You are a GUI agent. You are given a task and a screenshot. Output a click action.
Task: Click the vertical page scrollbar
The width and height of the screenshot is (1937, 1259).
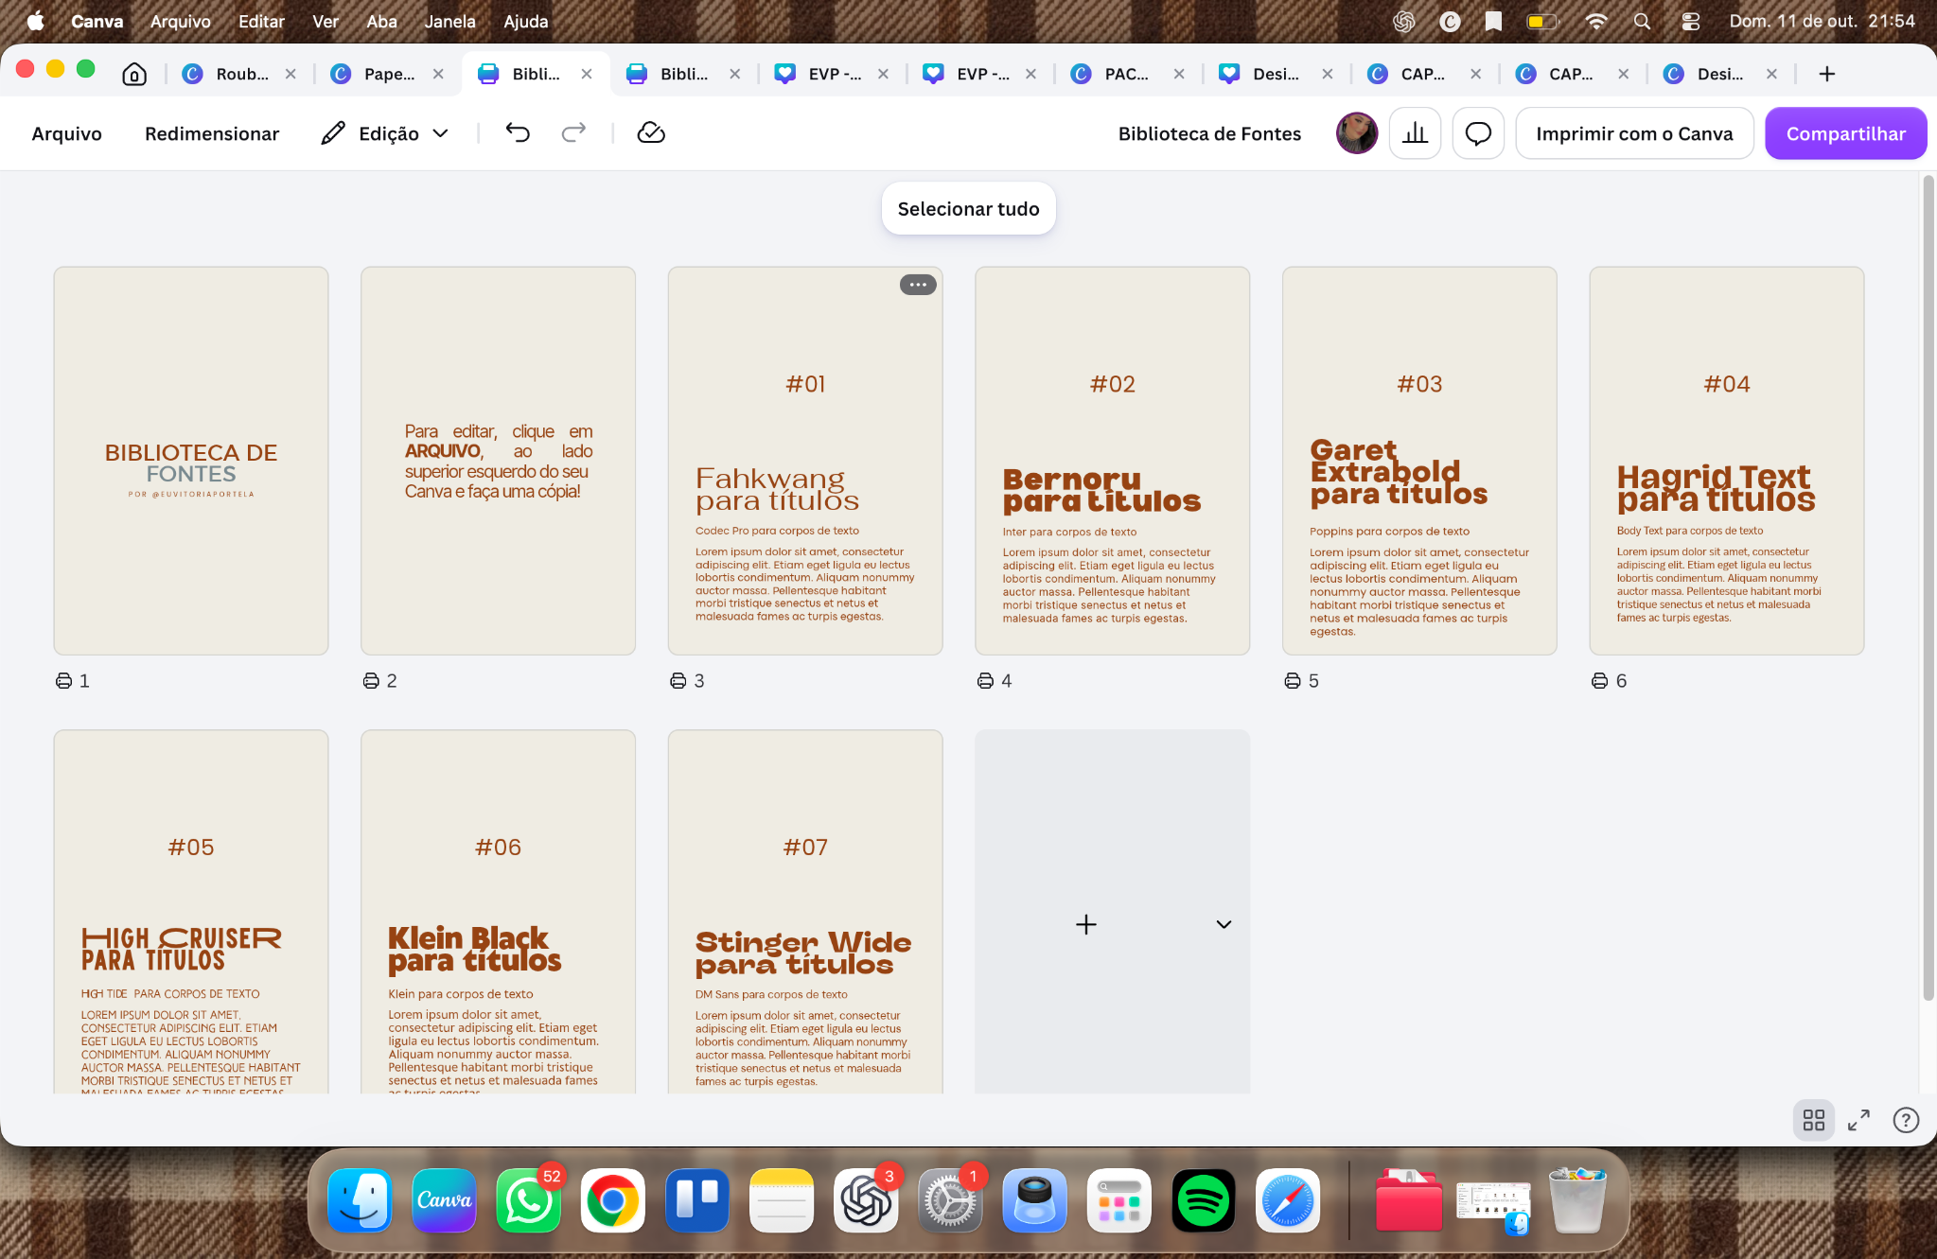(x=1928, y=586)
